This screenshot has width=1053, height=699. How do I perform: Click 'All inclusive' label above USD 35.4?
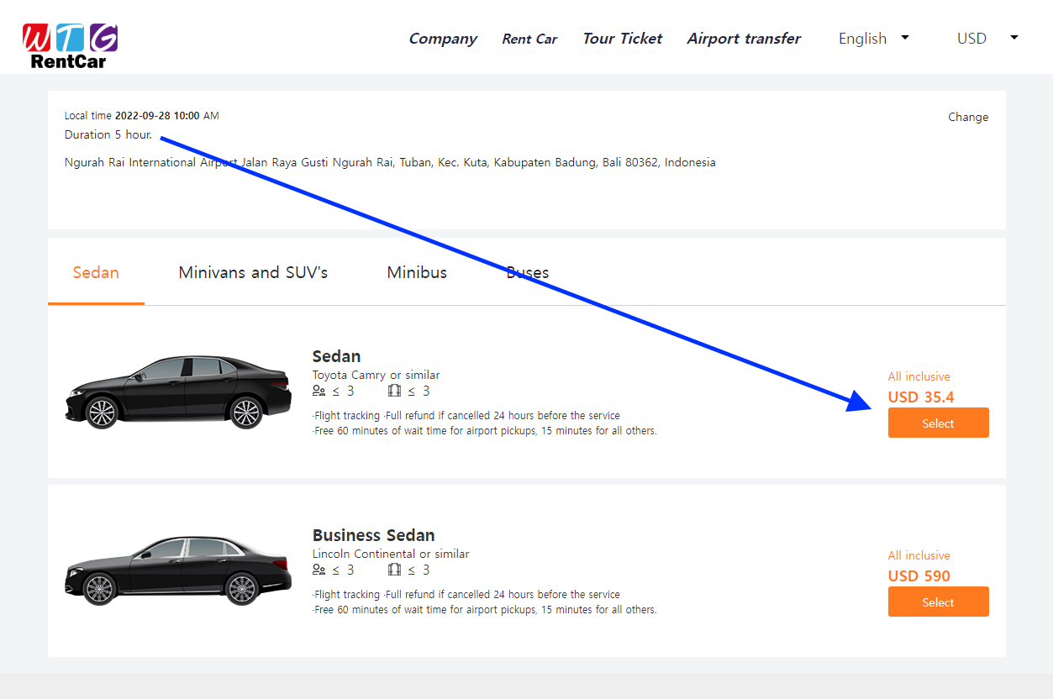click(x=919, y=376)
